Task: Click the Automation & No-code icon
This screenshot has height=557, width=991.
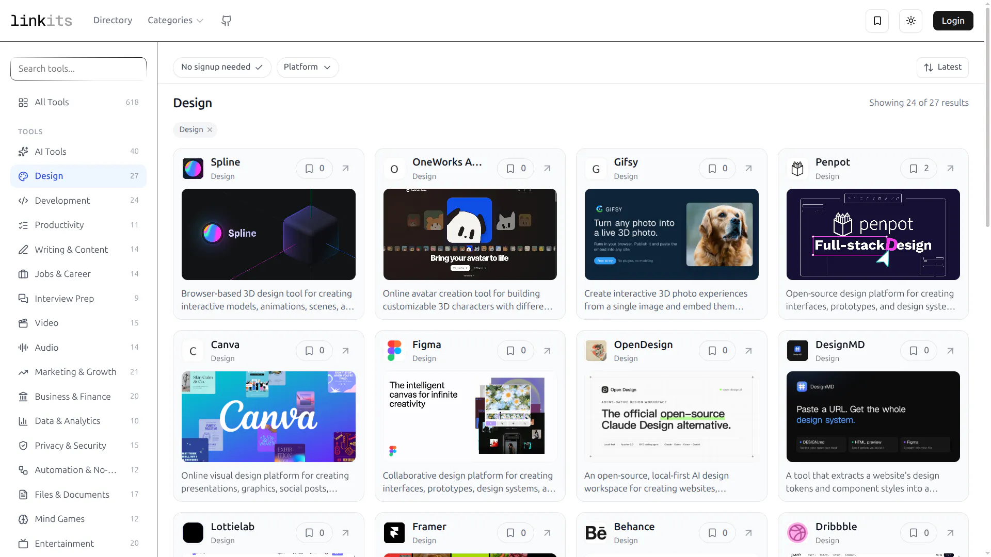Action: tap(23, 470)
